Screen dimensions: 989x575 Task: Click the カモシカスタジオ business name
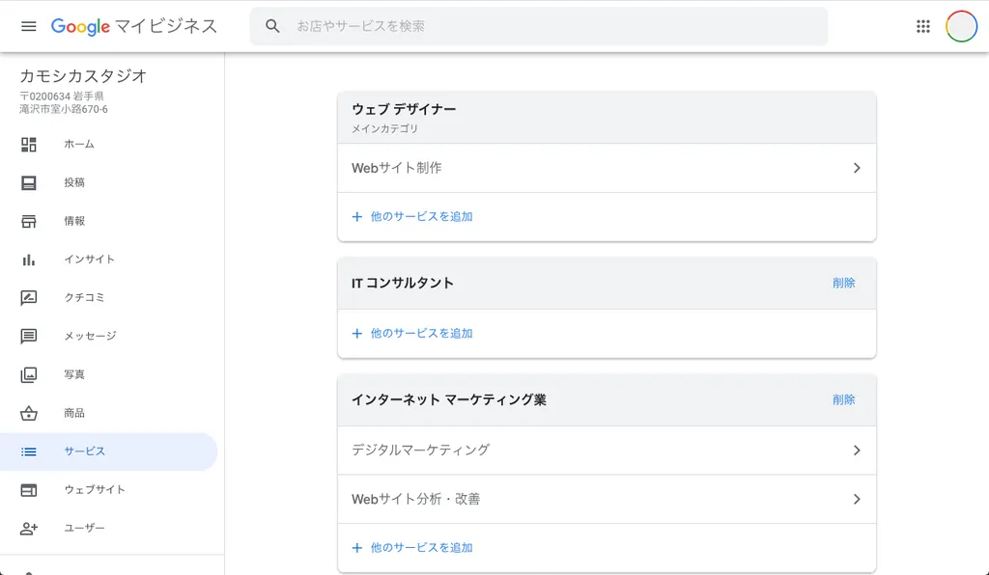(x=83, y=76)
